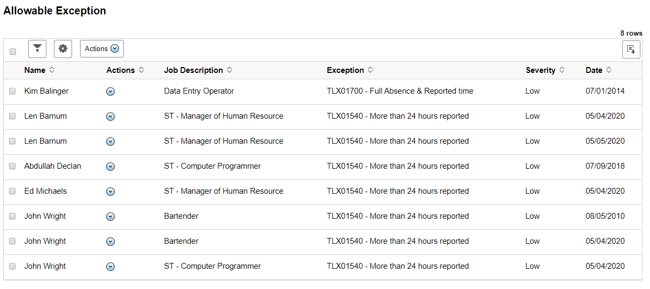Sort by Exception column arrows
This screenshot has height=289, width=650.
[x=370, y=70]
